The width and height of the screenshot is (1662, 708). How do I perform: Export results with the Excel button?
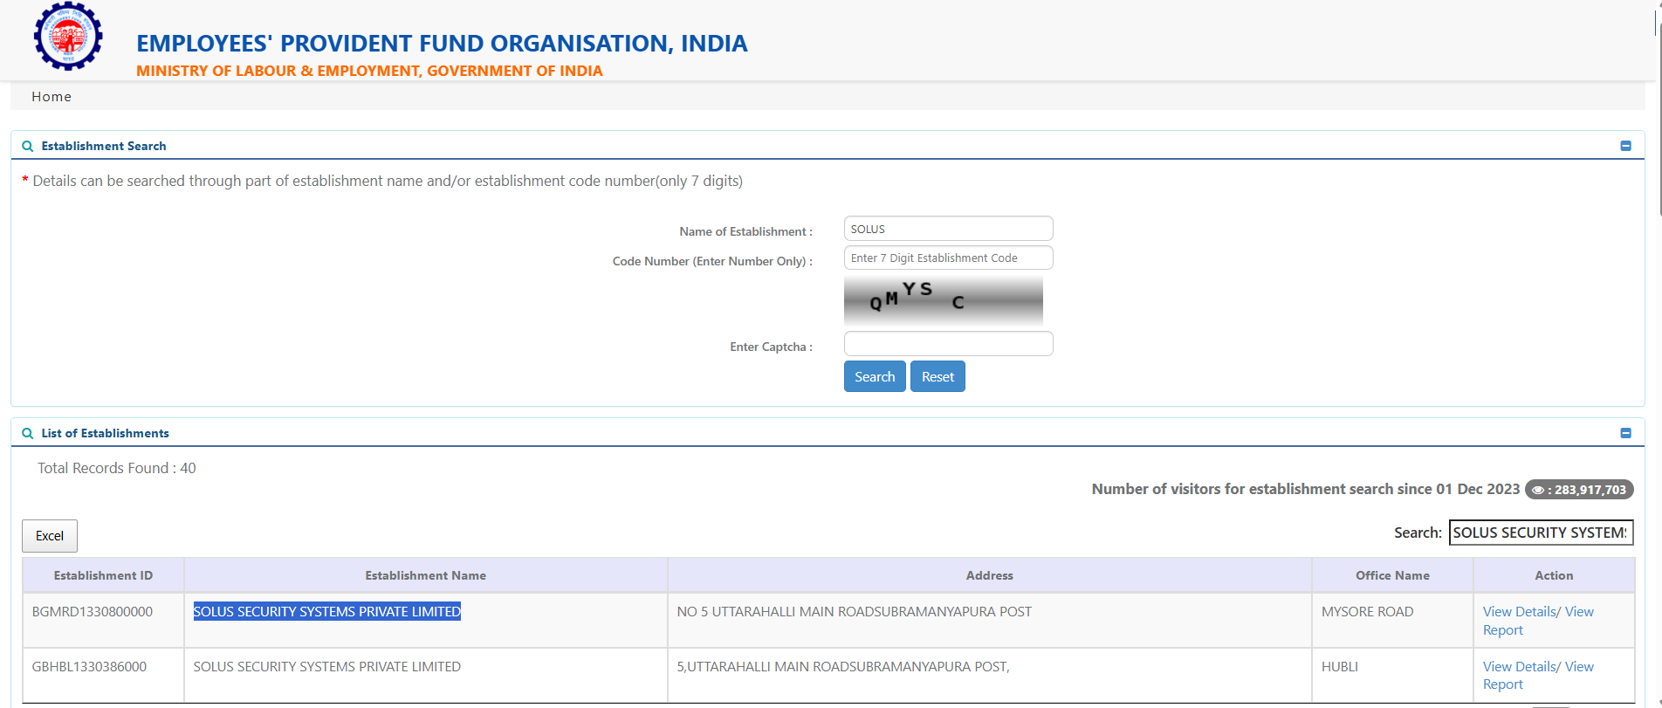50,536
